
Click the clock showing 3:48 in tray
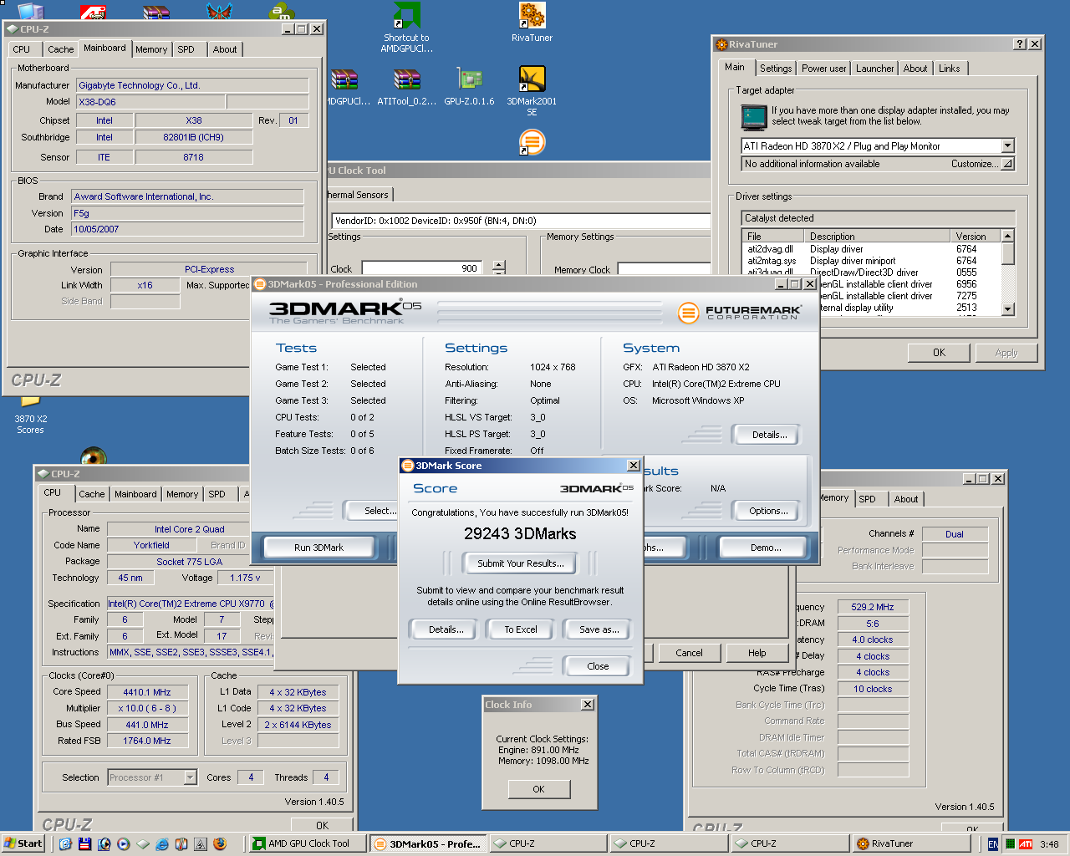(1050, 844)
